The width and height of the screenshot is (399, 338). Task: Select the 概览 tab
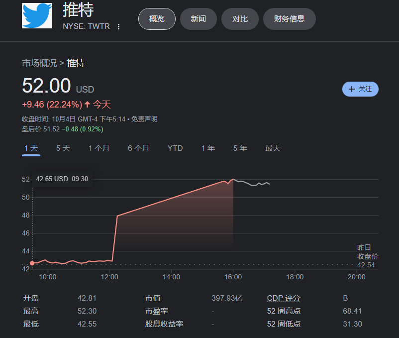click(x=157, y=19)
